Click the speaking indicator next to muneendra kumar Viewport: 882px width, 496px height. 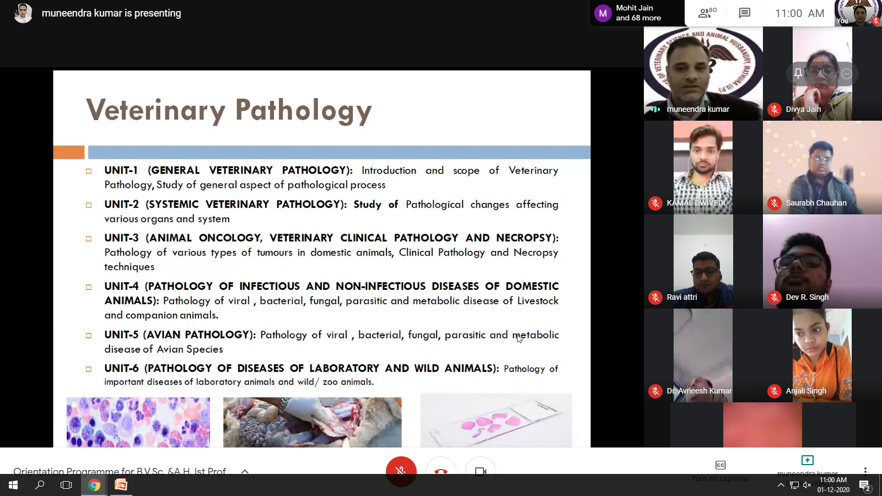pos(655,109)
